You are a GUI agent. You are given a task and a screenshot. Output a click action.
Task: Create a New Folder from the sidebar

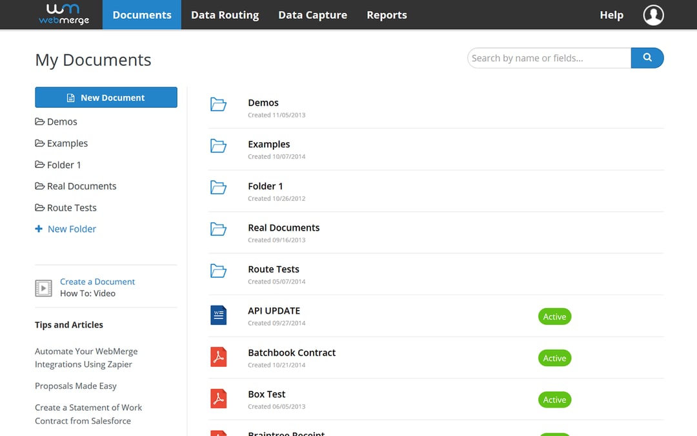click(x=65, y=229)
